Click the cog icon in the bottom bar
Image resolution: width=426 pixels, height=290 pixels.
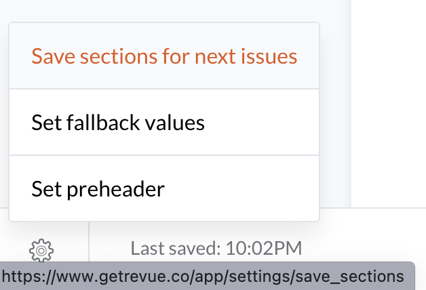coord(41,251)
